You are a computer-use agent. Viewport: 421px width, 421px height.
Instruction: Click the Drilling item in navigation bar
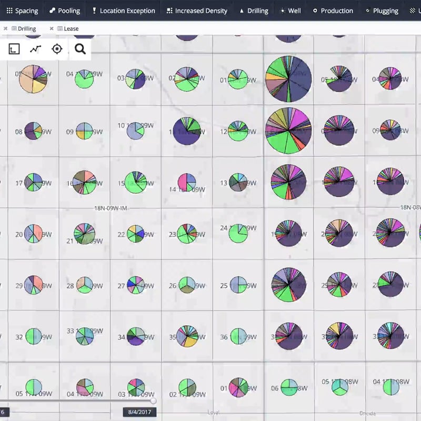[x=253, y=11]
